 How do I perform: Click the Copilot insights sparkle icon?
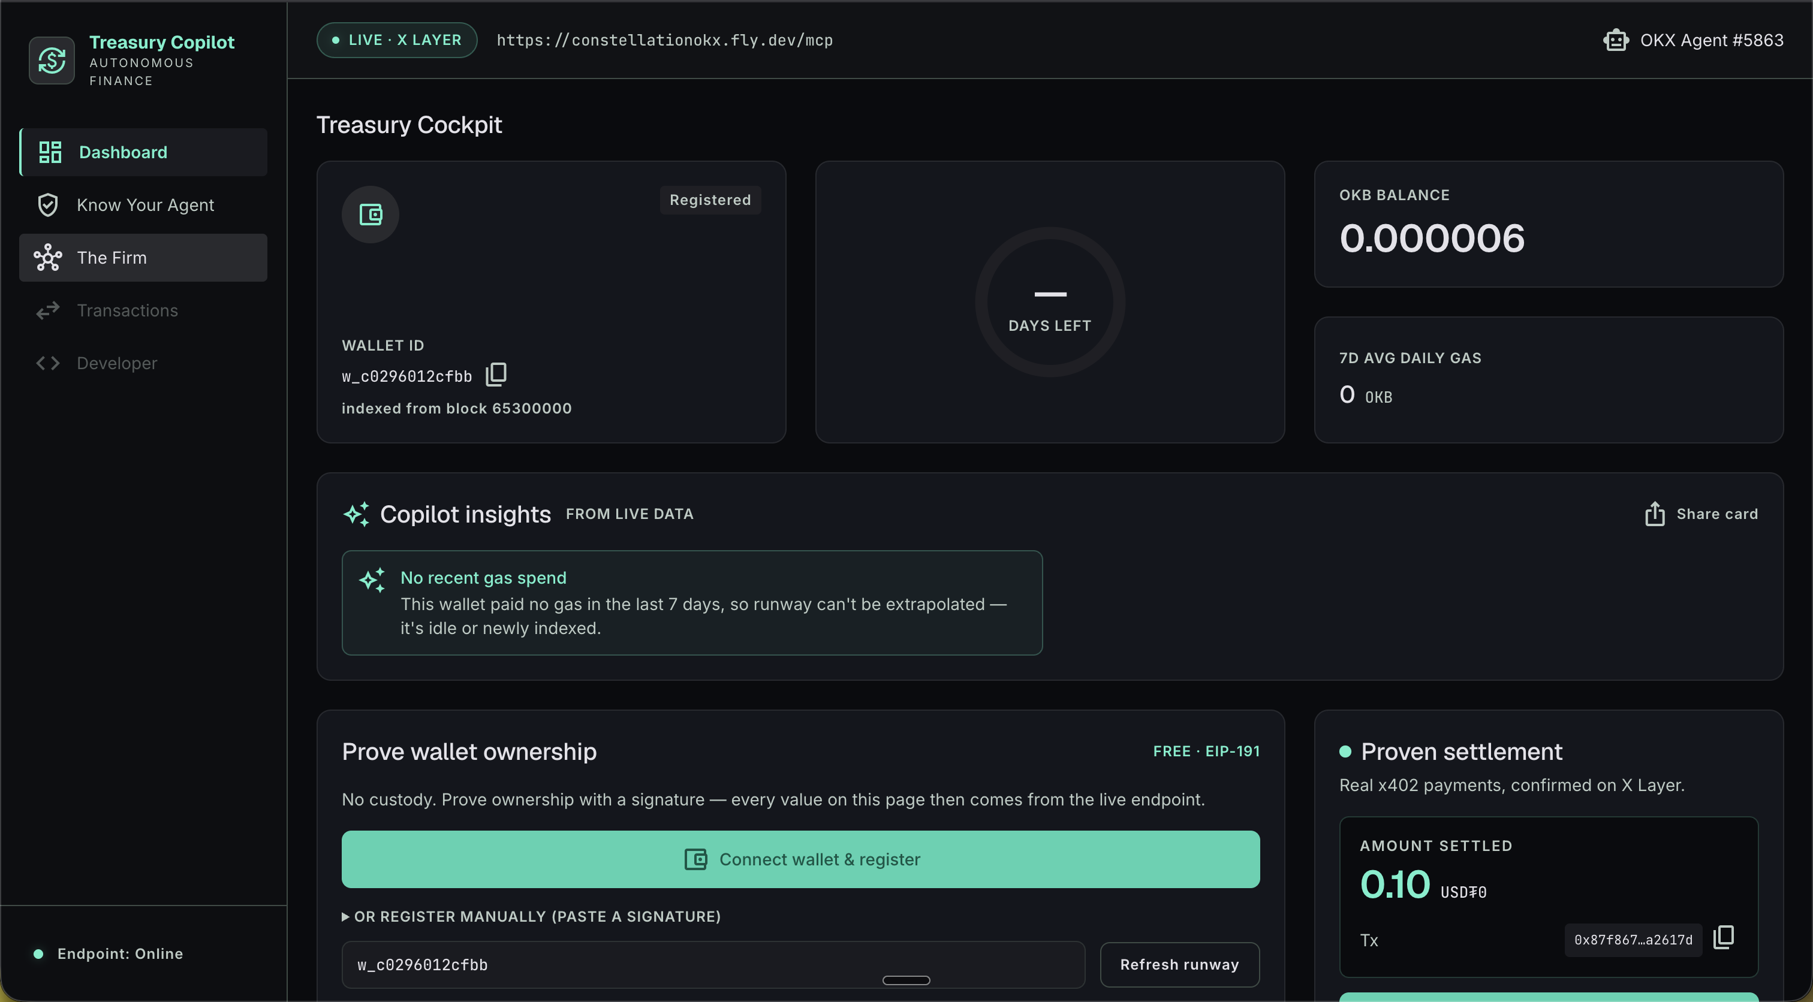point(356,514)
